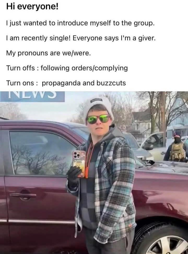188x254 pixels.
Task: Click the figure in tactical vest
Action: (x=176, y=148)
